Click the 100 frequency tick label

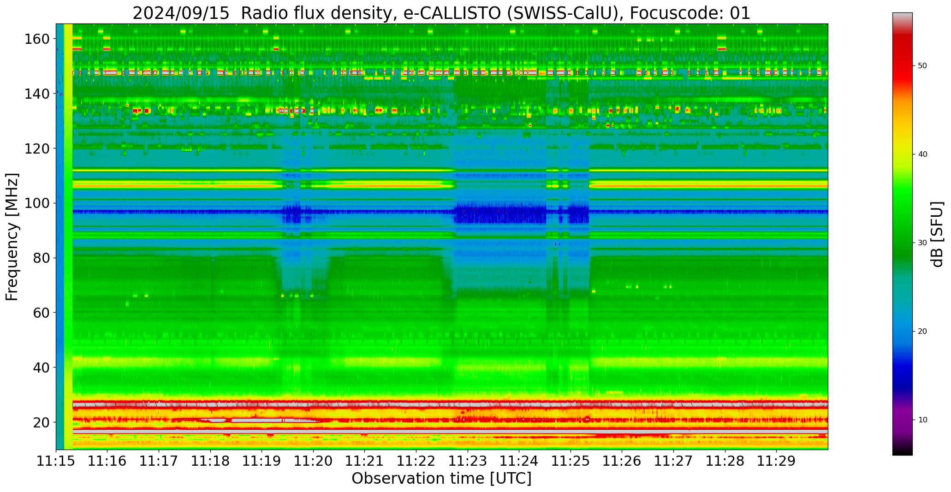37,203
